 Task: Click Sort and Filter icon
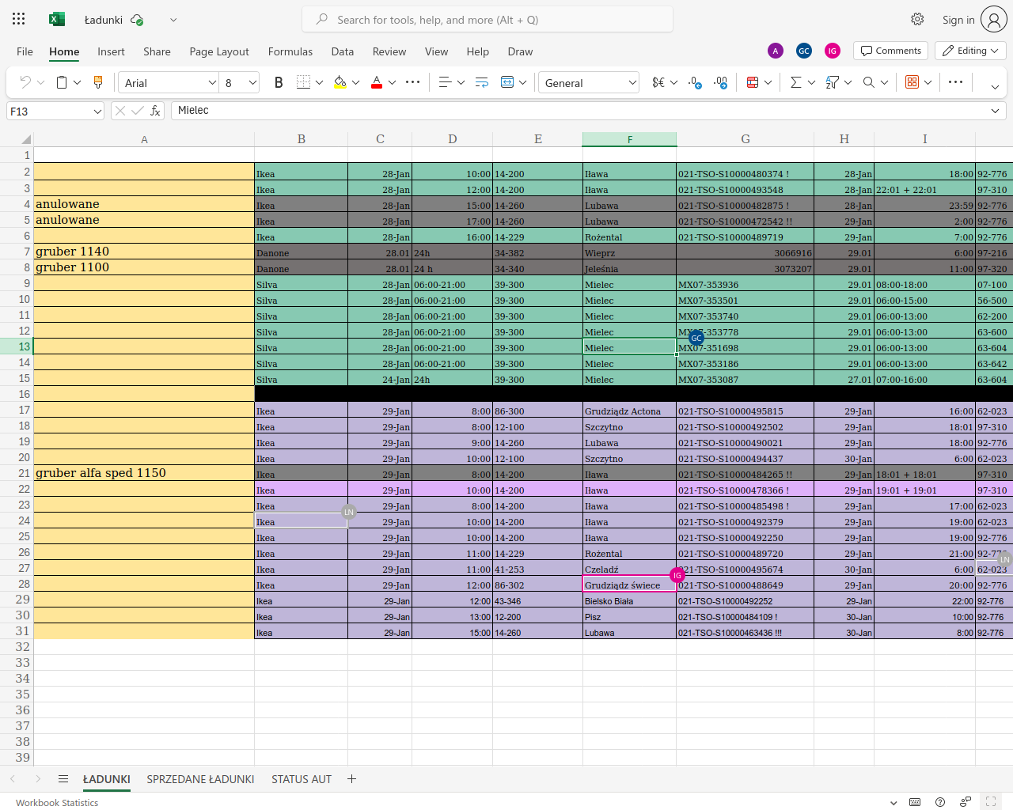[x=832, y=82]
